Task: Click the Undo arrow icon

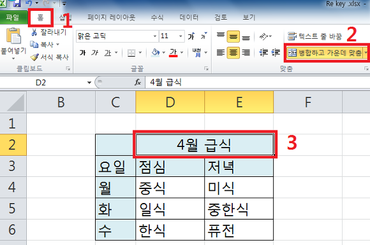Action: point(29,3)
